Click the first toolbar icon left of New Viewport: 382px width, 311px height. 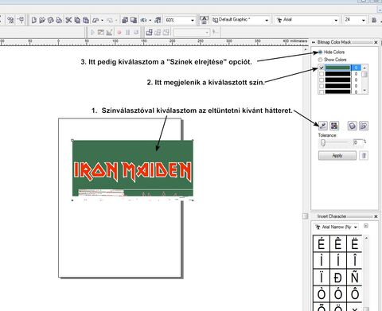pyautogui.click(x=10, y=20)
